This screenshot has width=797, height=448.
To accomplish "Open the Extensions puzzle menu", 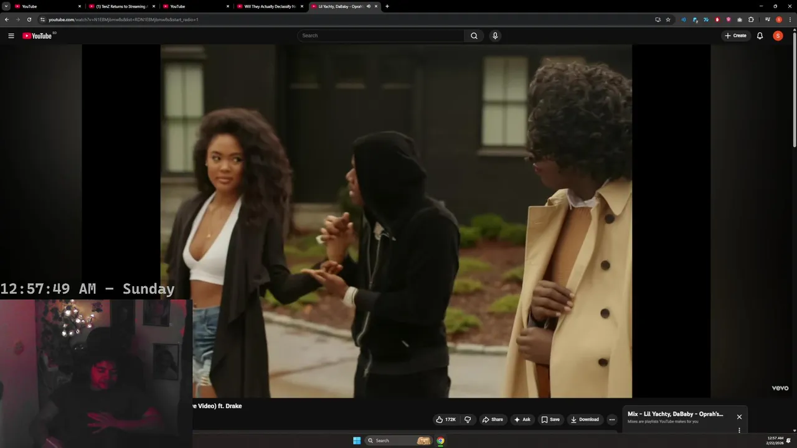I will 751,19.
